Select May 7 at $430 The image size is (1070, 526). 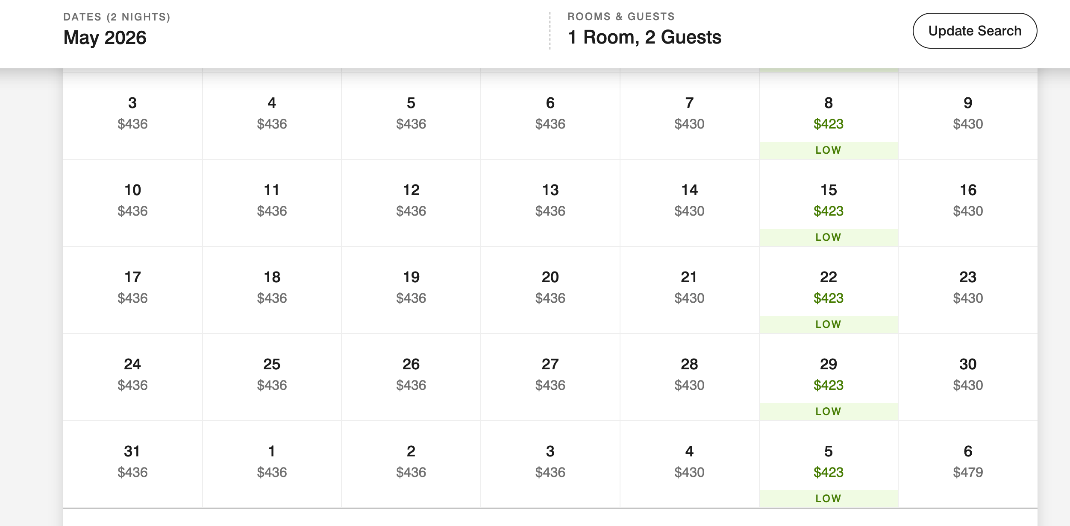tap(689, 116)
